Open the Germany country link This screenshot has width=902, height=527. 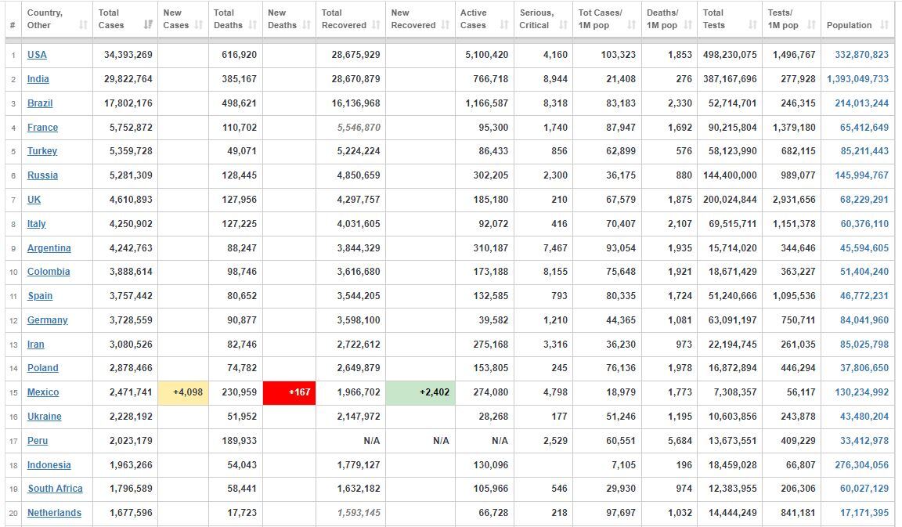click(47, 320)
